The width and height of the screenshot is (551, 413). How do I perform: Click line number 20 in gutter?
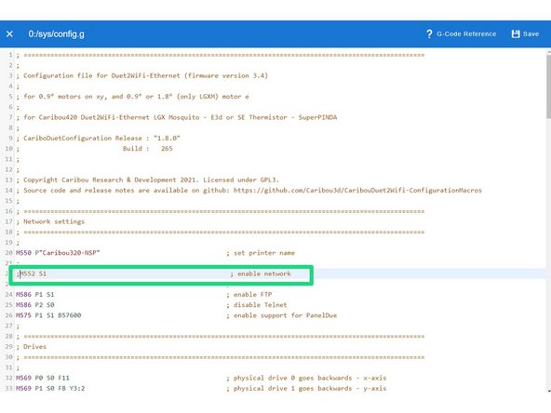coord(8,253)
